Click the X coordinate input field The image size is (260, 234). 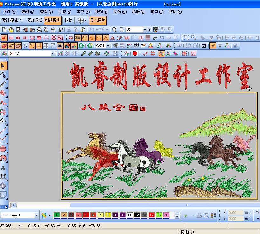click(x=236, y=213)
